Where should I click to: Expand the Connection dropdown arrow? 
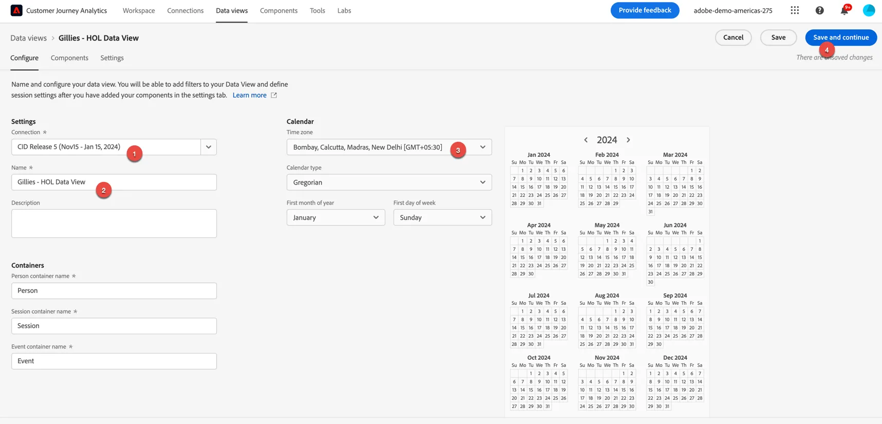pos(209,147)
